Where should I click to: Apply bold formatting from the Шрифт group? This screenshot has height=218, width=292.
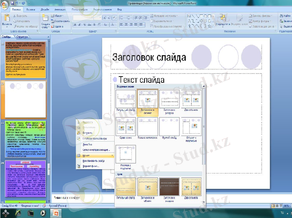[x=74, y=24]
